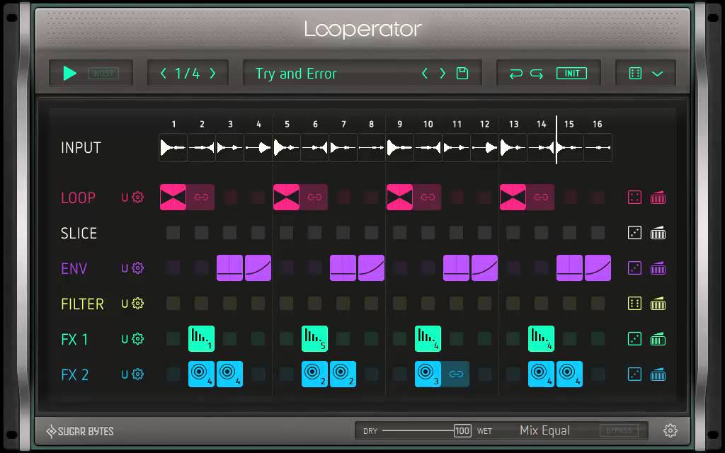Randomize the SLICE track with its dice
The width and height of the screenshot is (725, 453).
[635, 232]
